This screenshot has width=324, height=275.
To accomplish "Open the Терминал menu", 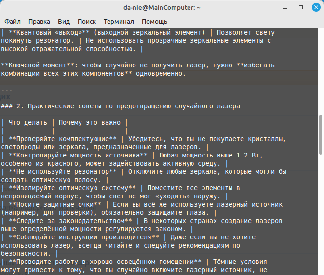I will click(119, 22).
